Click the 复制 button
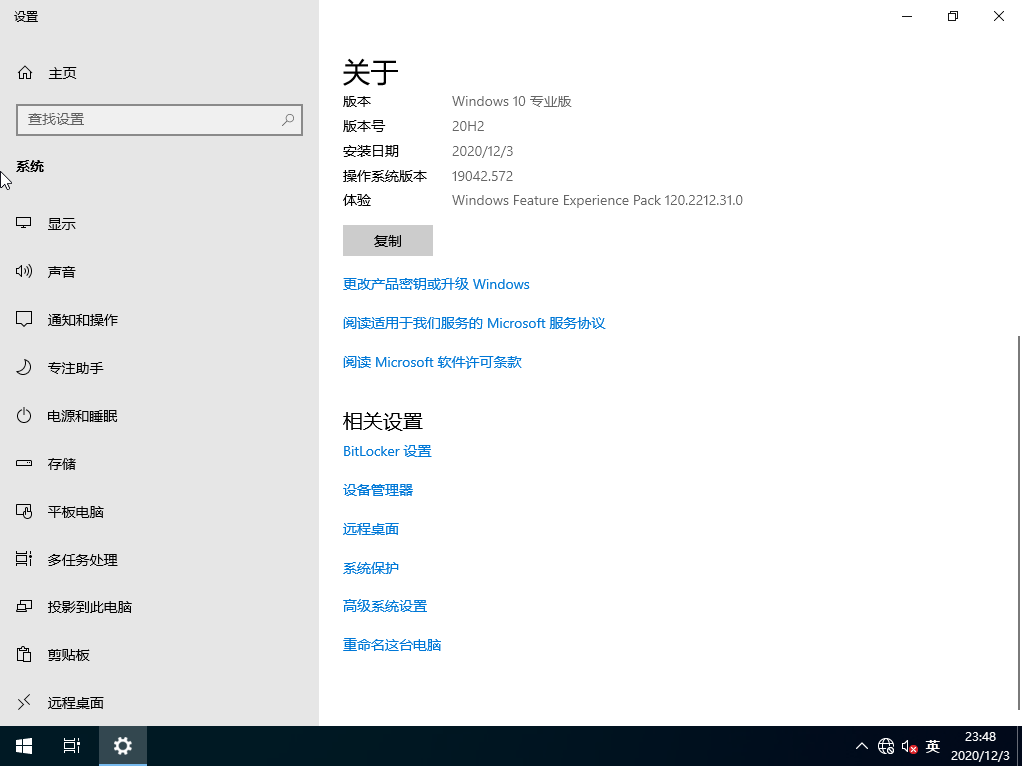 pos(388,241)
